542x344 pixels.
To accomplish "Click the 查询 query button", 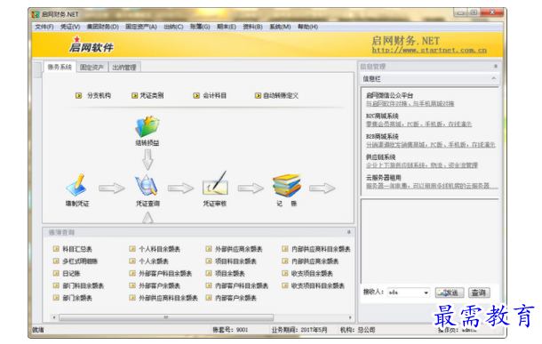I will [x=479, y=292].
